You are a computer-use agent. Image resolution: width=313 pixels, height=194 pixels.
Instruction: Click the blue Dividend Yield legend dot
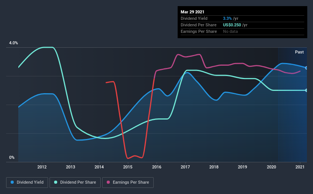pyautogui.click(x=12, y=182)
